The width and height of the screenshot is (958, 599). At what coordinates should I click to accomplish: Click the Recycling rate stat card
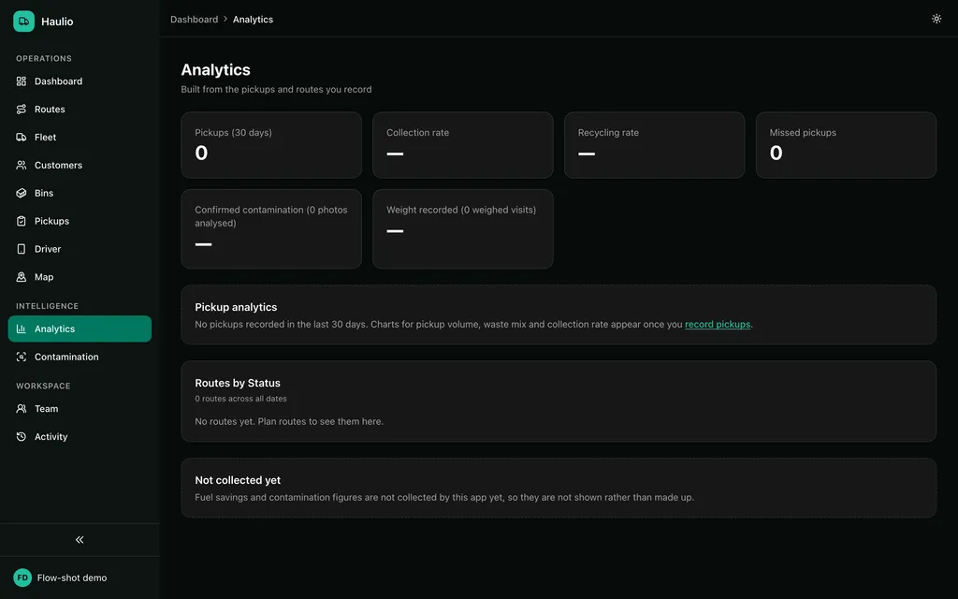[654, 145]
